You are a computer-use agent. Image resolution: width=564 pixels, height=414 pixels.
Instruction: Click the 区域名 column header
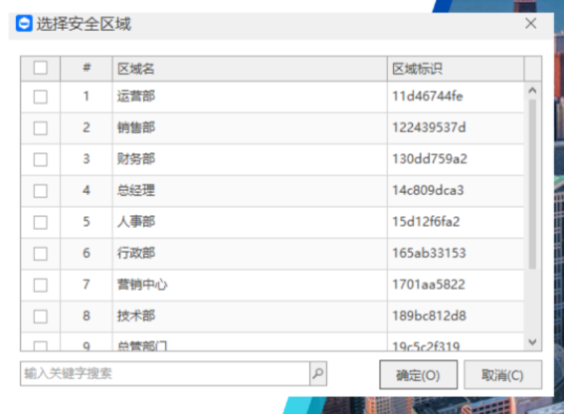tap(250, 69)
